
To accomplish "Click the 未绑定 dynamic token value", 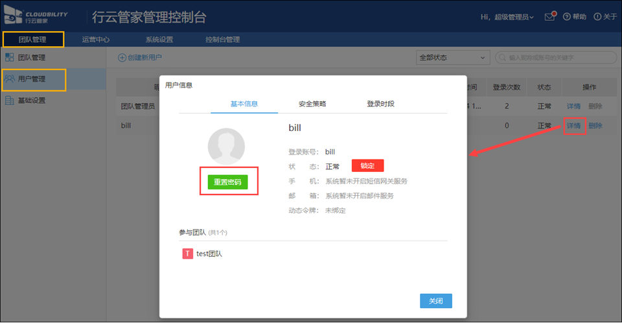I will [335, 211].
